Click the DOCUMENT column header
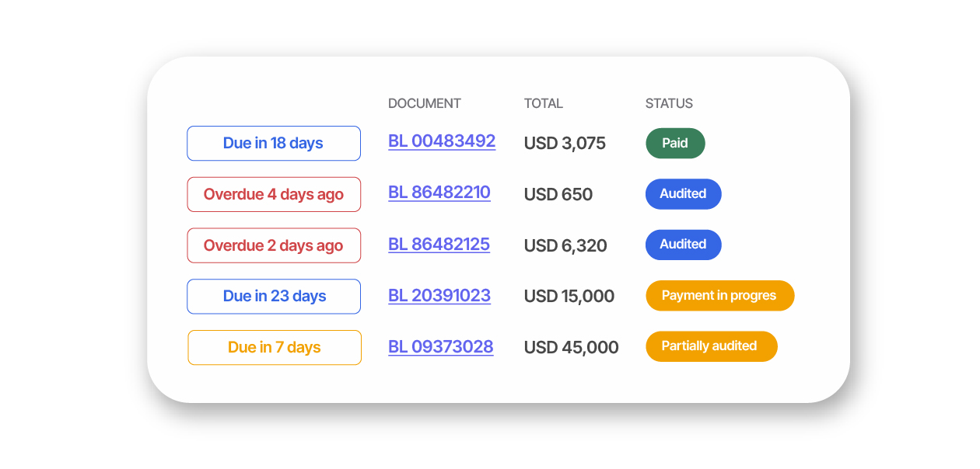 tap(424, 103)
